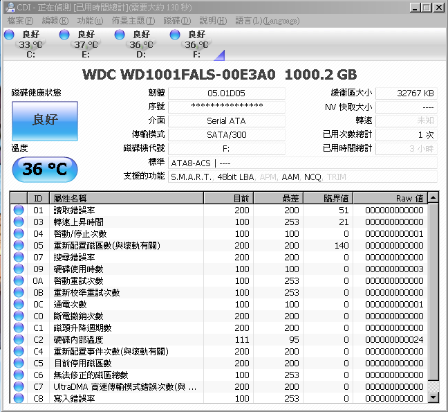Viewport: 448px width, 412px height.
Task: Click the 已用次數總計 field showing 1 次
Action: pos(407,135)
